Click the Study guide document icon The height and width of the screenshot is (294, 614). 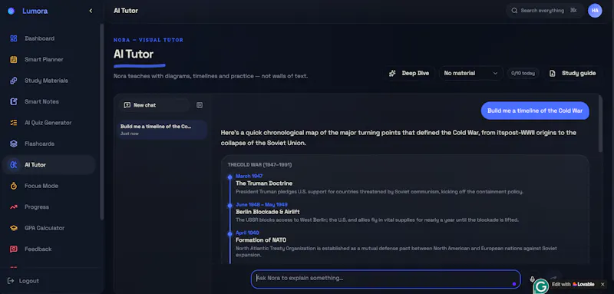pos(552,73)
